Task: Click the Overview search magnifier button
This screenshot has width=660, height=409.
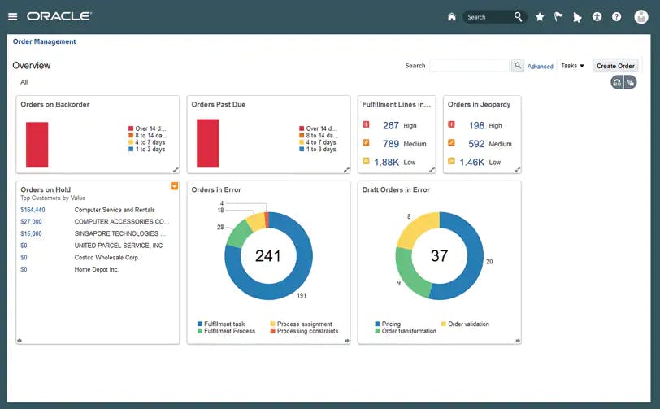Action: (518, 66)
